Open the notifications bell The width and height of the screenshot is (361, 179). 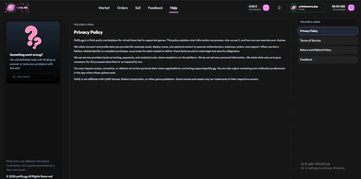click(279, 8)
